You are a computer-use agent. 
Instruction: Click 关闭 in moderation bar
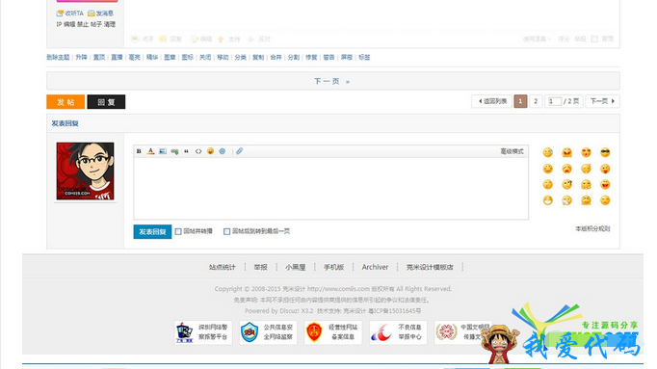click(205, 58)
